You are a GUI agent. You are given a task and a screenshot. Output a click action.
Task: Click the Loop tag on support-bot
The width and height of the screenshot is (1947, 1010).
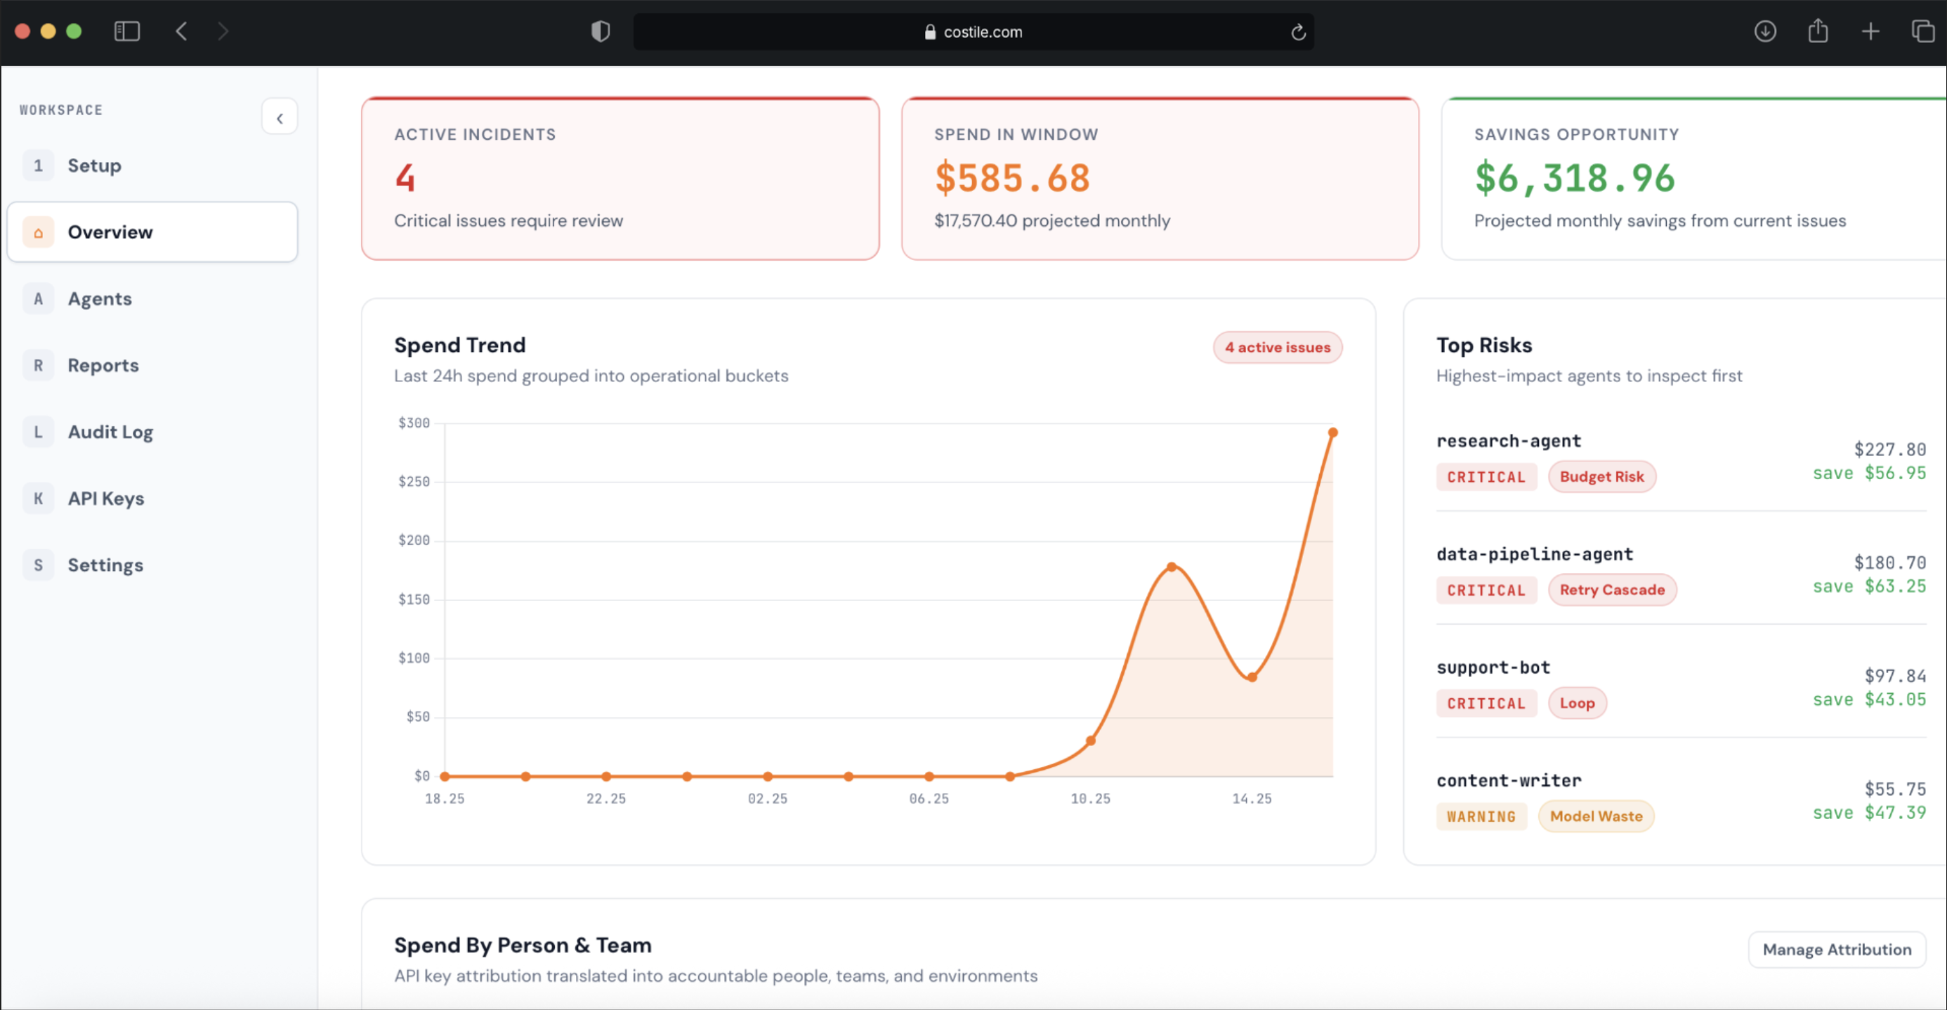tap(1578, 704)
